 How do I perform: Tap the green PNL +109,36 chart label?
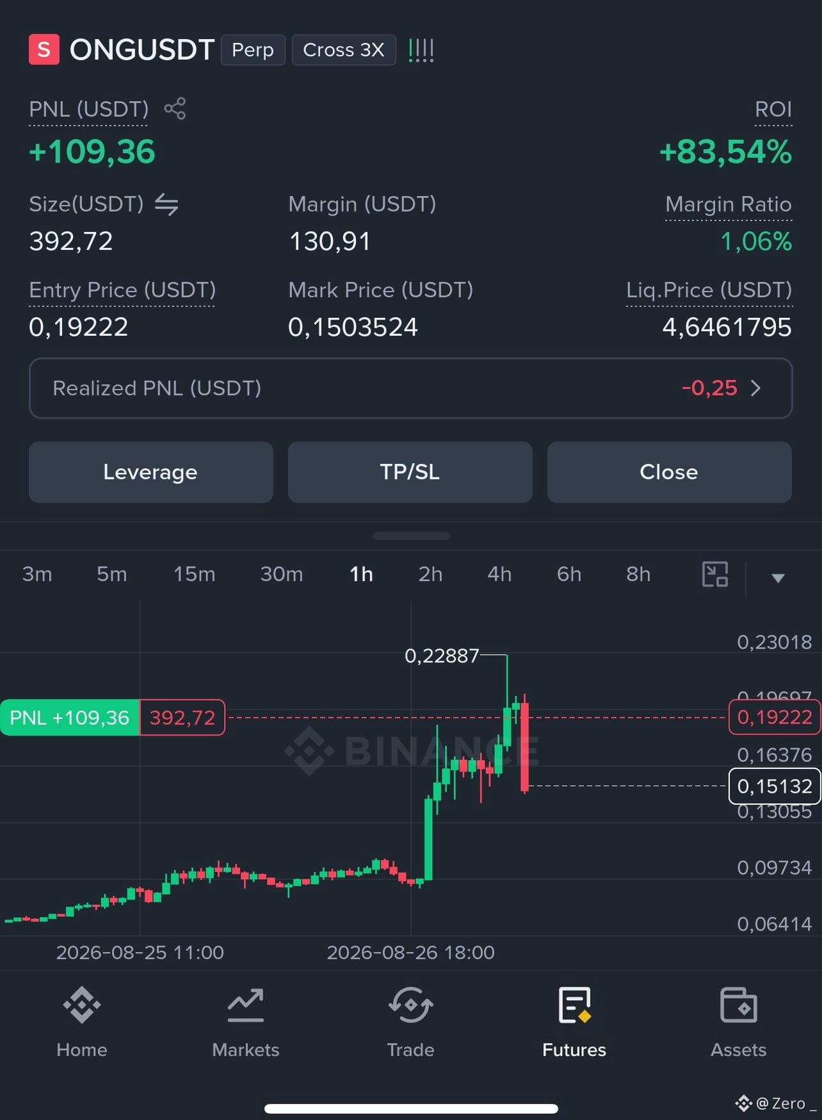coord(70,718)
